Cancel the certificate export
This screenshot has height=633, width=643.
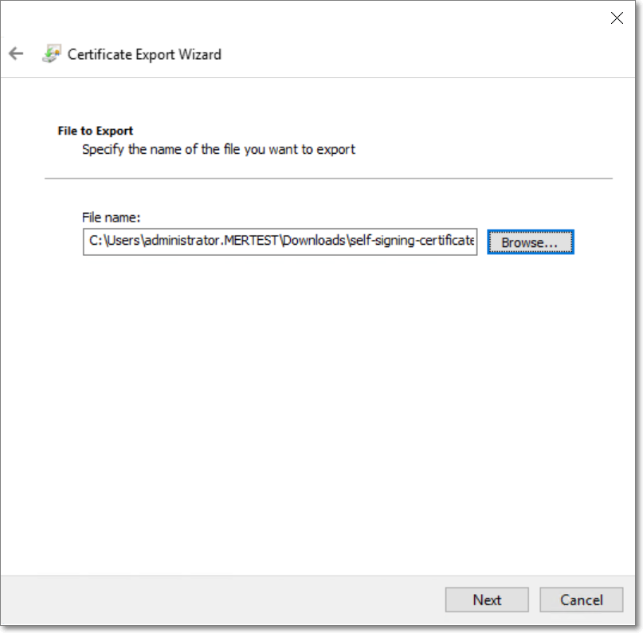(581, 600)
